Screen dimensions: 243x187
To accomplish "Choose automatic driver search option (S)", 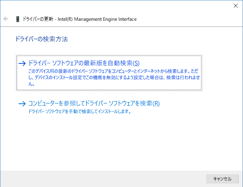I will point(109,73).
